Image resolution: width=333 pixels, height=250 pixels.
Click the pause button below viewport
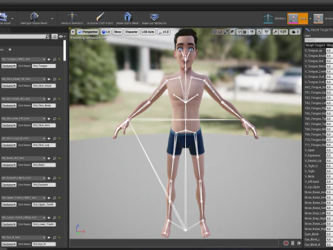coord(293,243)
